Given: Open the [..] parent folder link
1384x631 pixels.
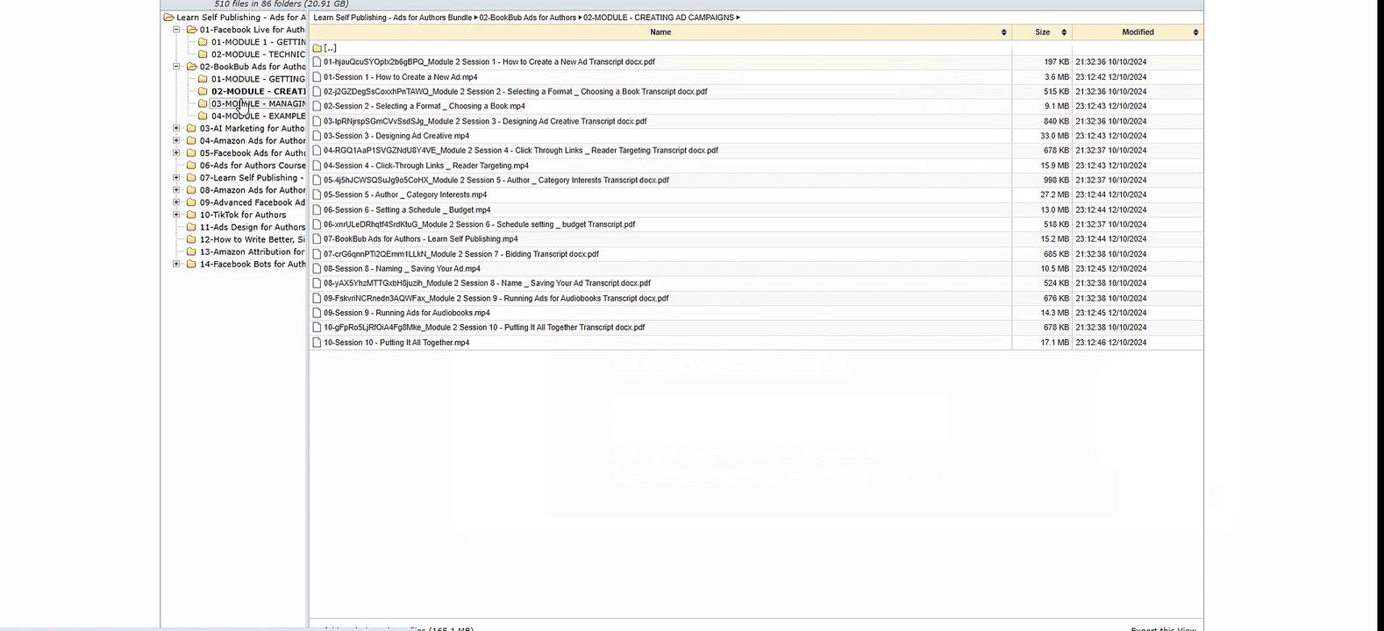Looking at the screenshot, I should pyautogui.click(x=330, y=48).
